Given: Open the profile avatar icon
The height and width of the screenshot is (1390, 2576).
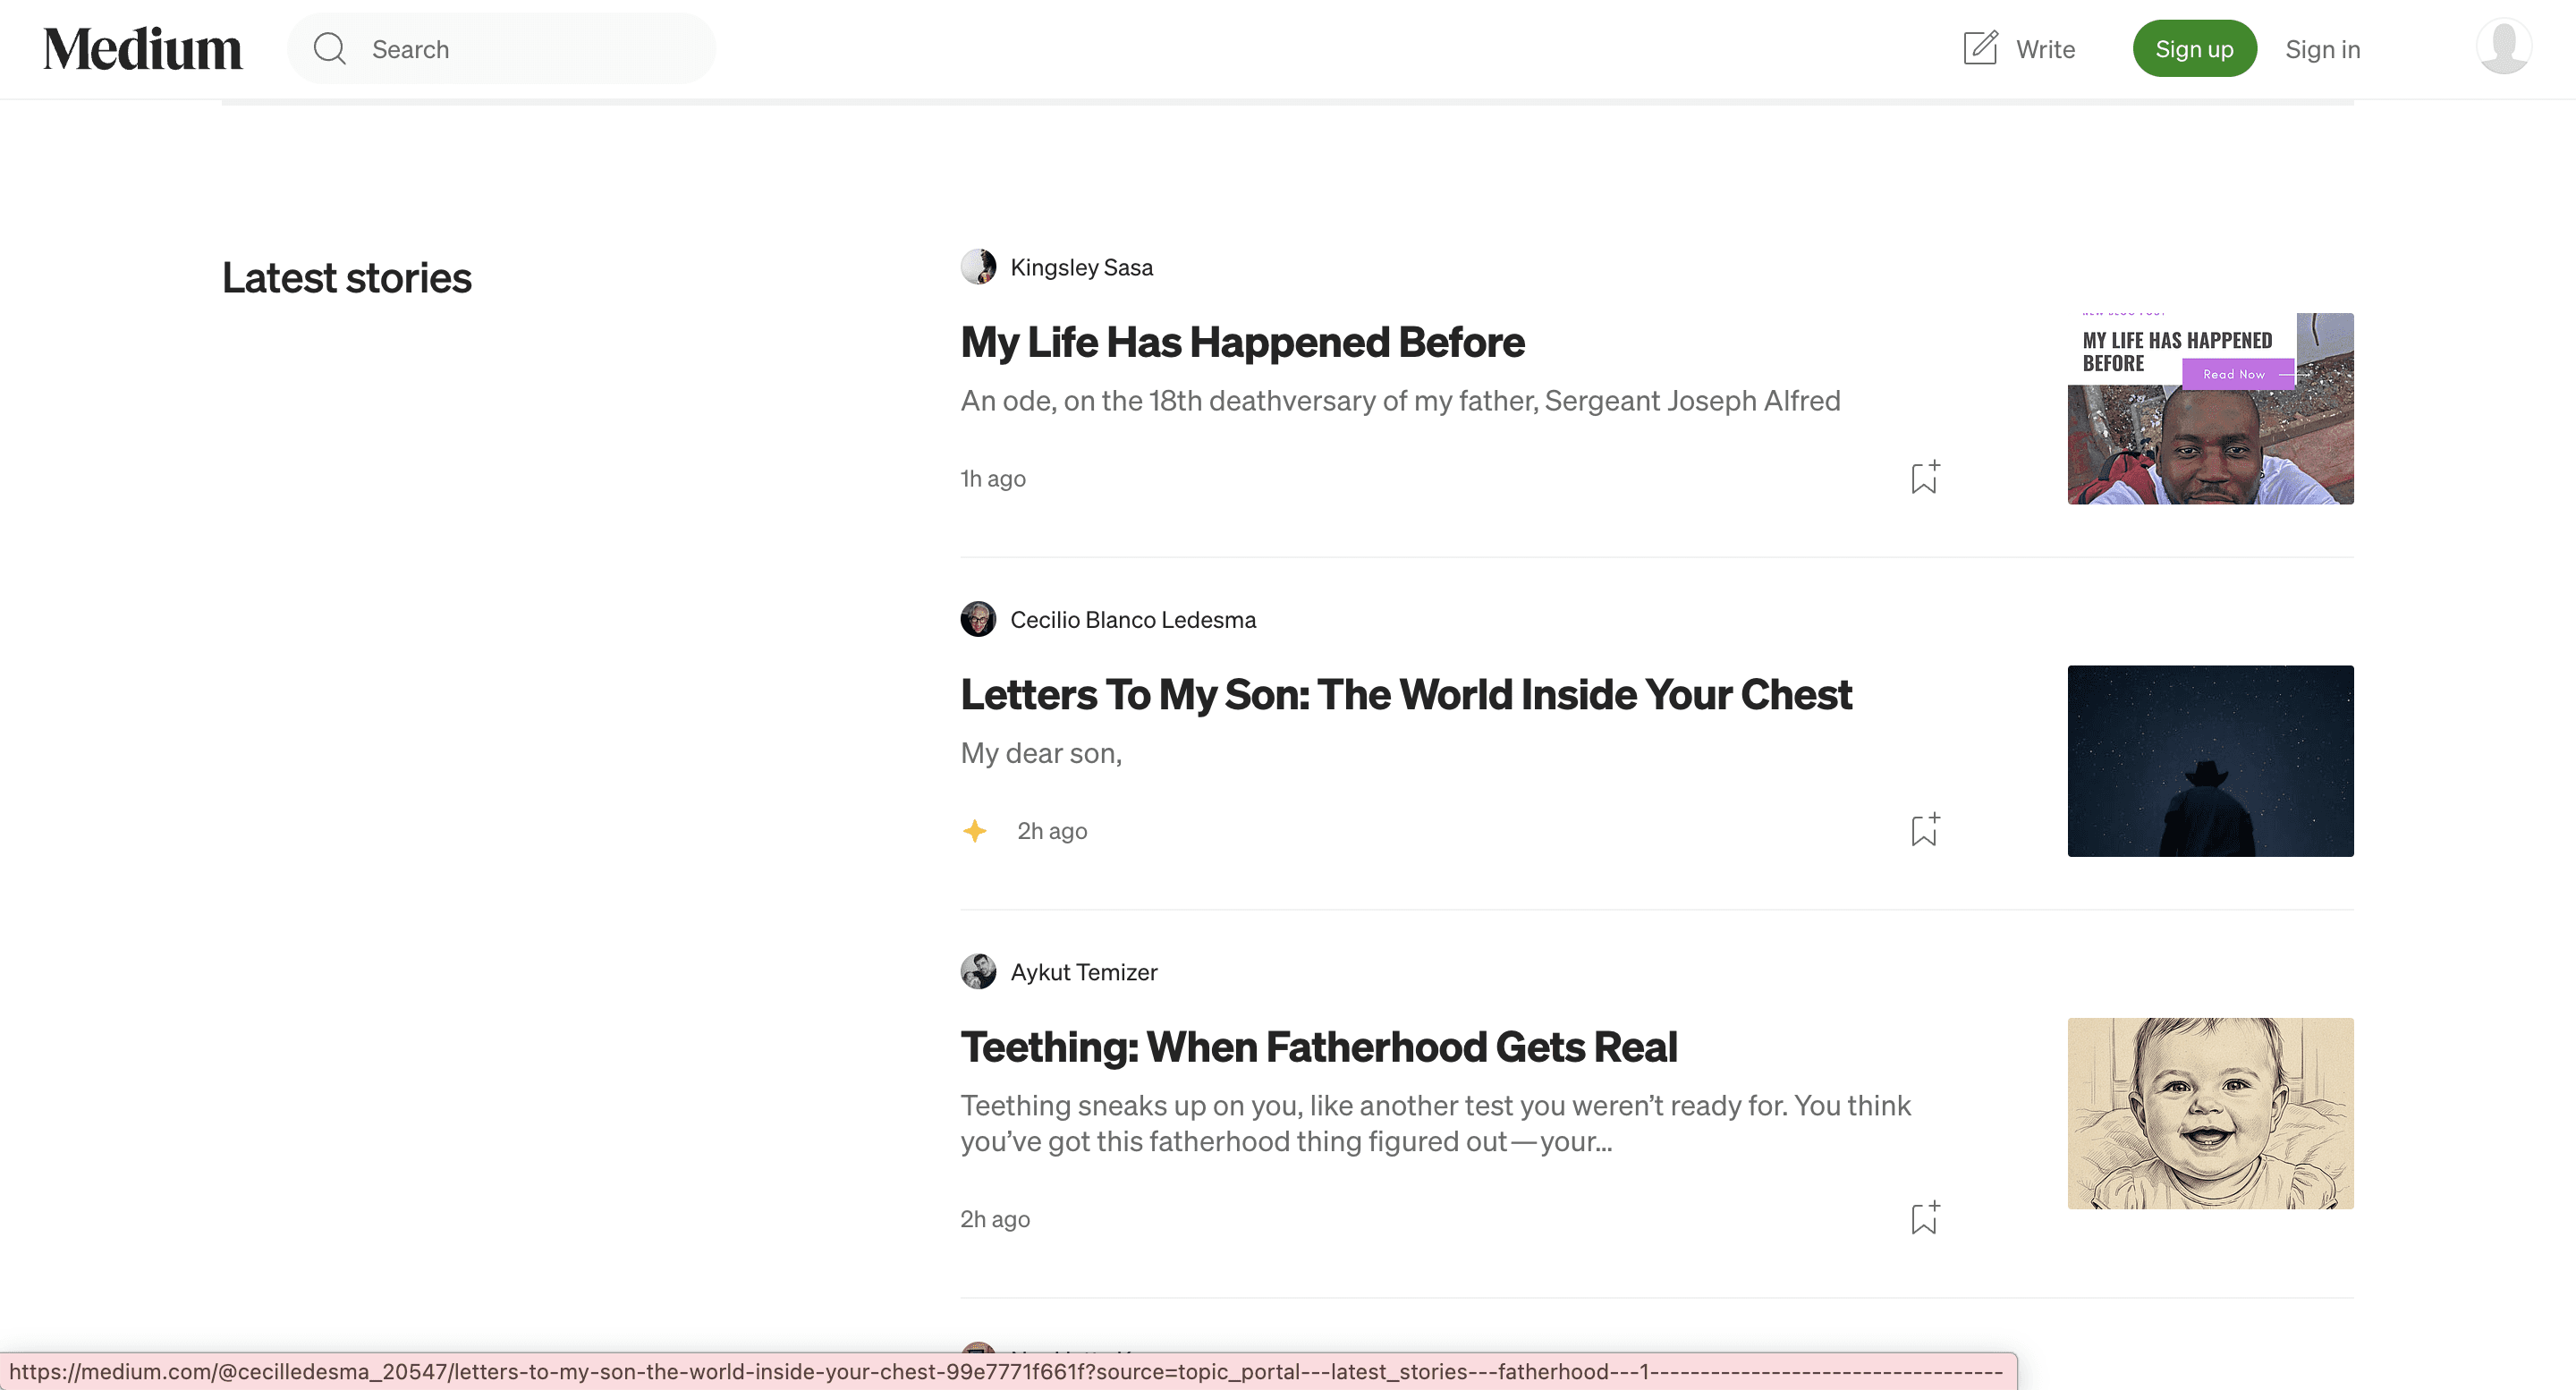Looking at the screenshot, I should click(x=2504, y=46).
